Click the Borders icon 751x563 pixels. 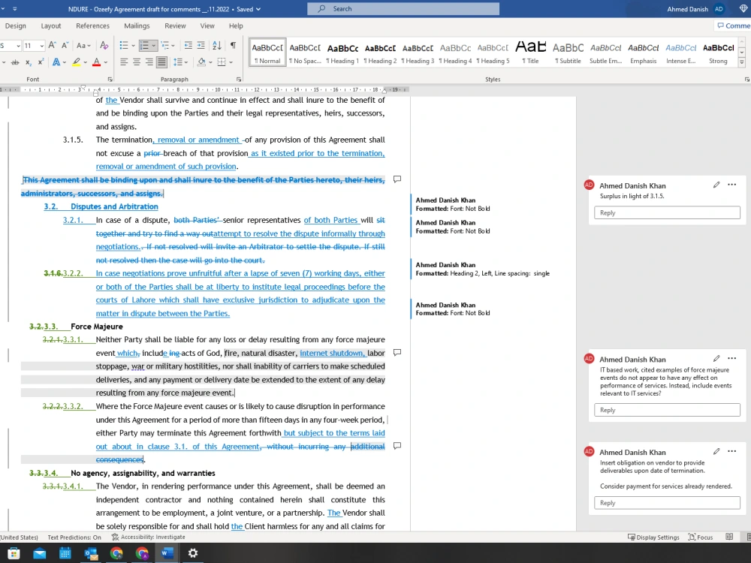[x=222, y=62]
